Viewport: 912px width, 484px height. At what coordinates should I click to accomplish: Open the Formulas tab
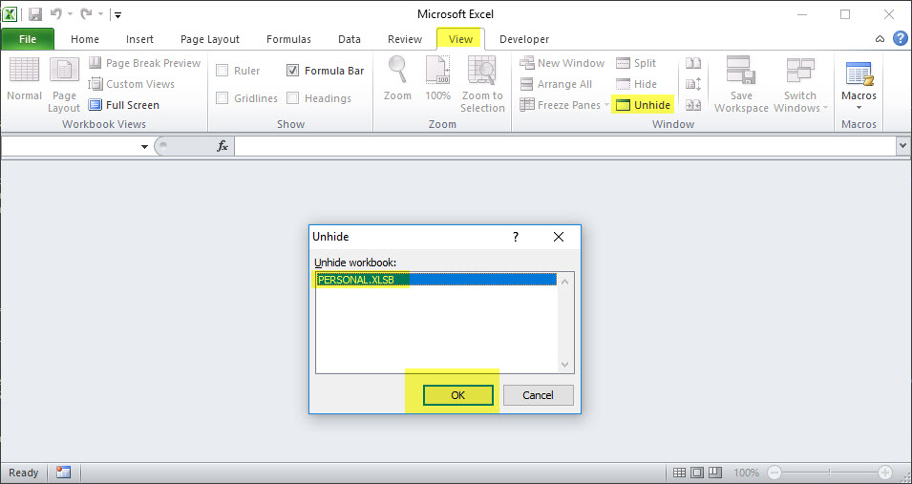[x=288, y=39]
